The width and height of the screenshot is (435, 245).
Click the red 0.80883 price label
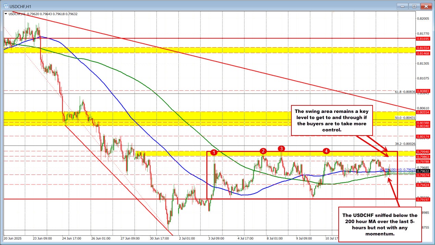click(422, 91)
